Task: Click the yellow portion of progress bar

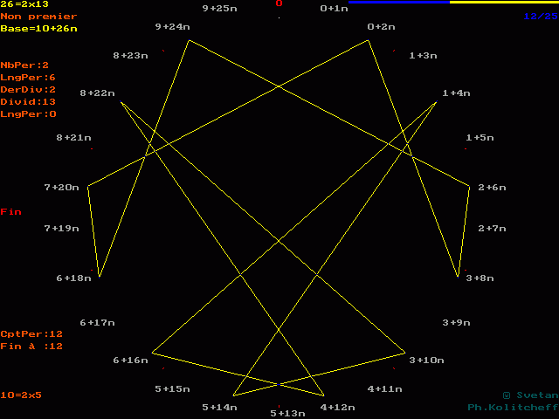Action: (x=503, y=3)
